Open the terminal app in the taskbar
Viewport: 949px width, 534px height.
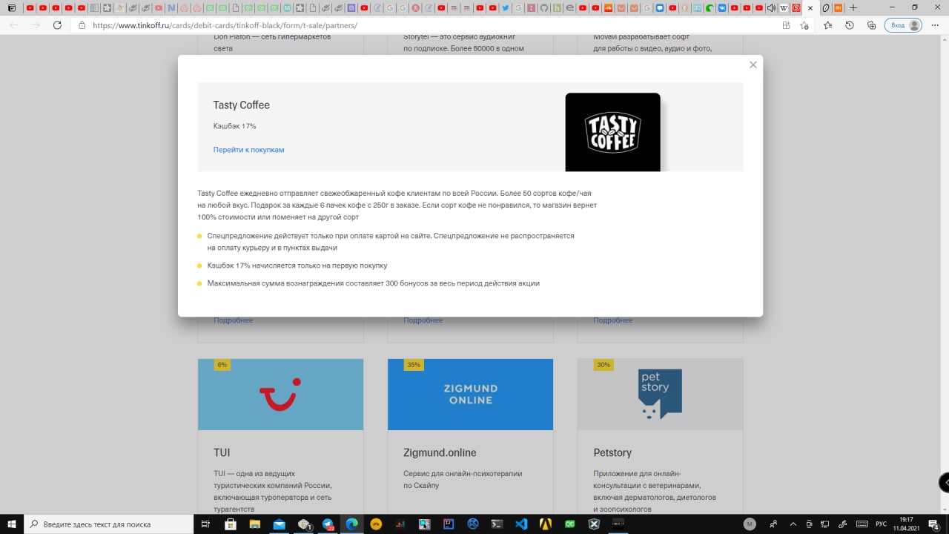[497, 524]
